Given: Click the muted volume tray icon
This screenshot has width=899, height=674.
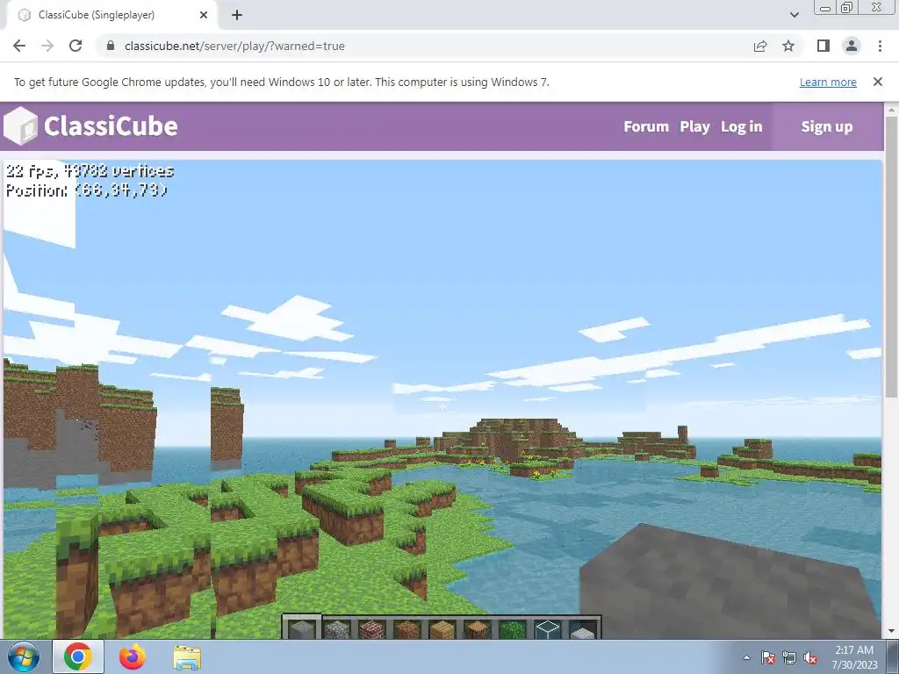Looking at the screenshot, I should (x=810, y=657).
